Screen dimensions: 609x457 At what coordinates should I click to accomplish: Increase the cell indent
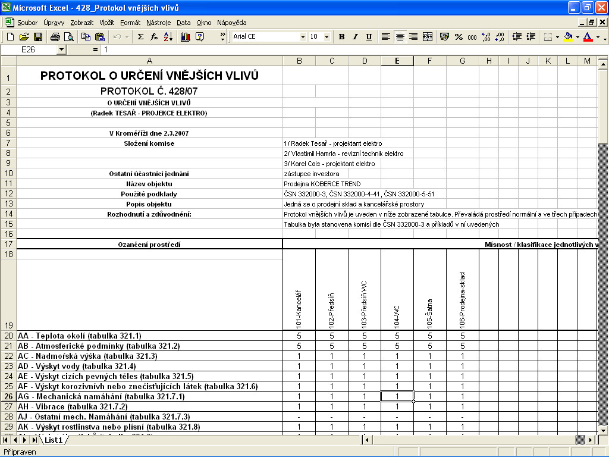click(530, 36)
